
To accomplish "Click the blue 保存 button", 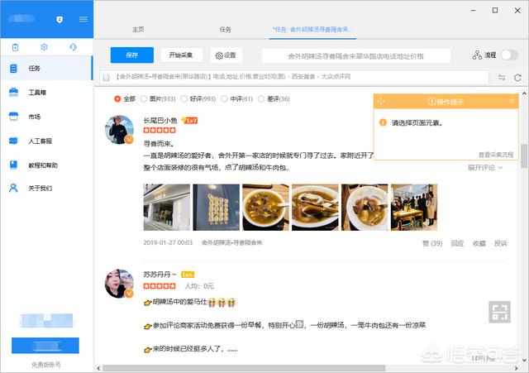I will pyautogui.click(x=131, y=55).
